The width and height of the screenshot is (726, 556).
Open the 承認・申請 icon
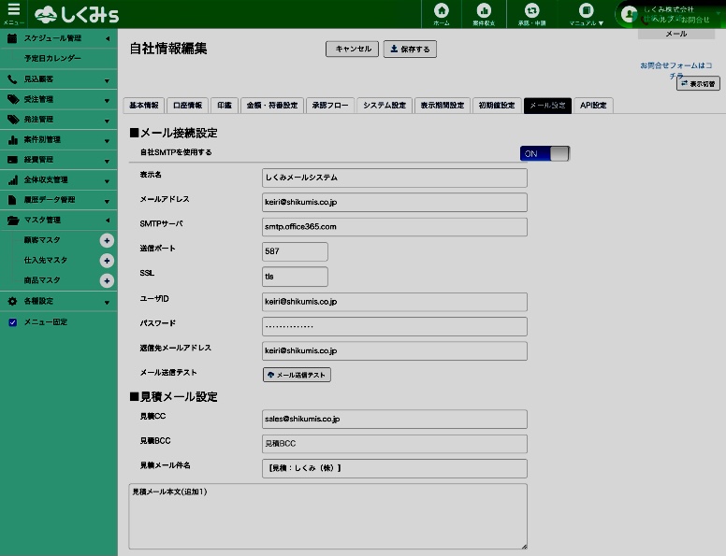(531, 10)
